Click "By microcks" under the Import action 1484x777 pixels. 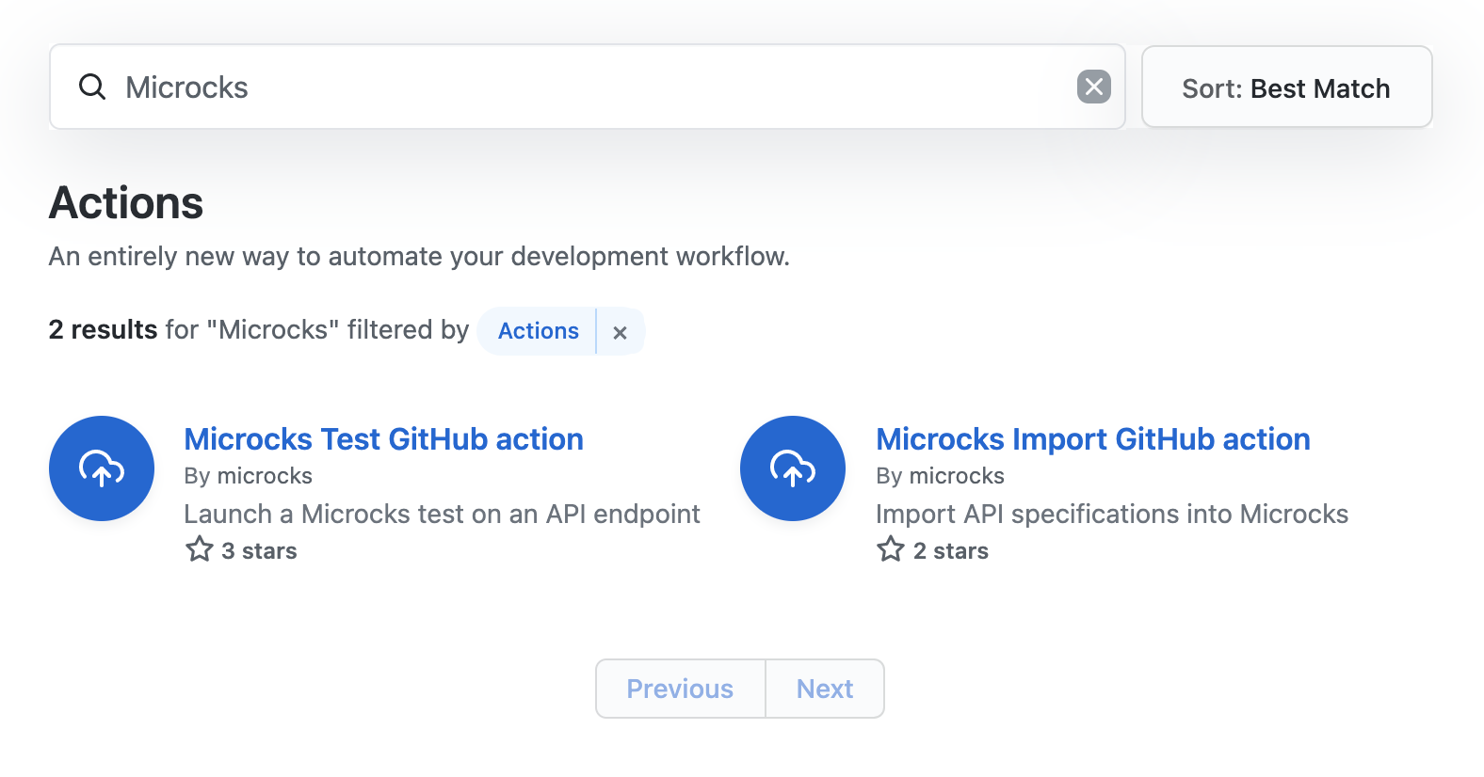pos(940,476)
